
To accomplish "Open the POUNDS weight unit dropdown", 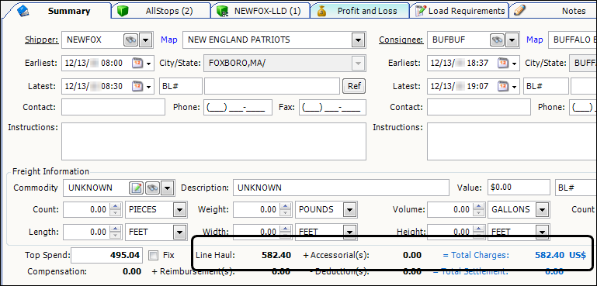I will 350,209.
